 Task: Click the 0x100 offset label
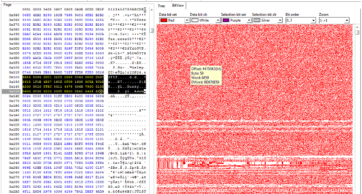click(14, 68)
